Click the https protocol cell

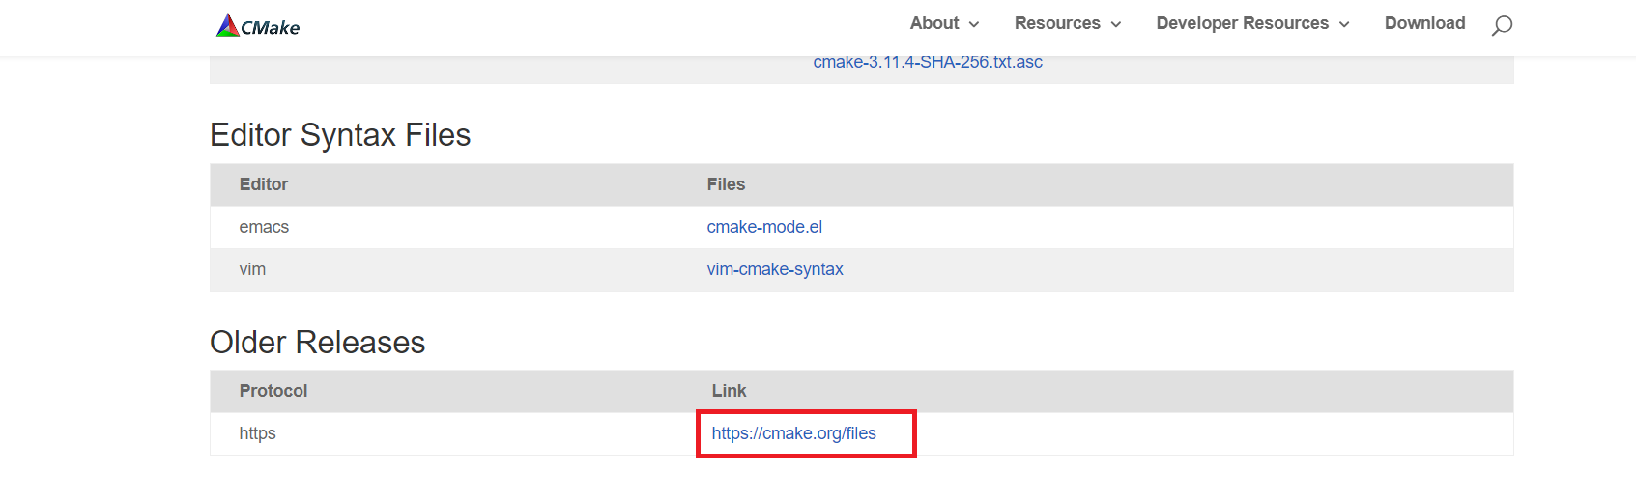coord(257,433)
